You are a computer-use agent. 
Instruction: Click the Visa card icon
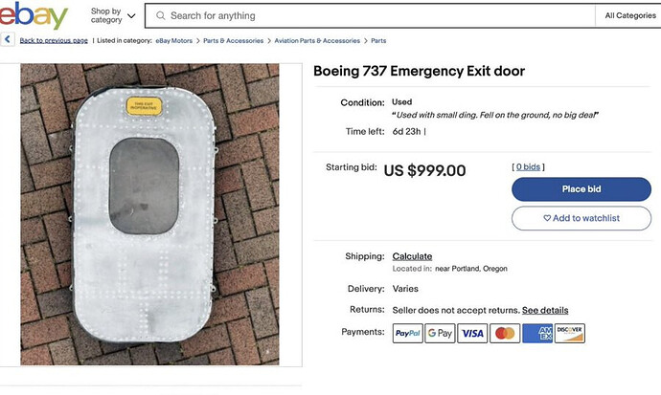coord(472,333)
